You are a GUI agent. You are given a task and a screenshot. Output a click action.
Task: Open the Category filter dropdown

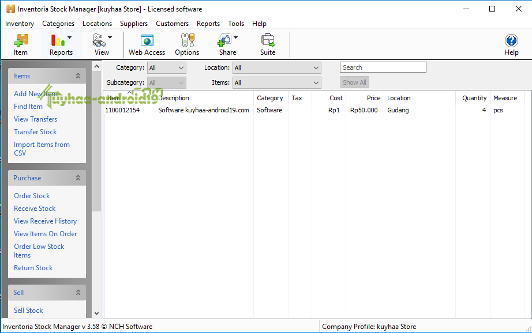coord(167,68)
